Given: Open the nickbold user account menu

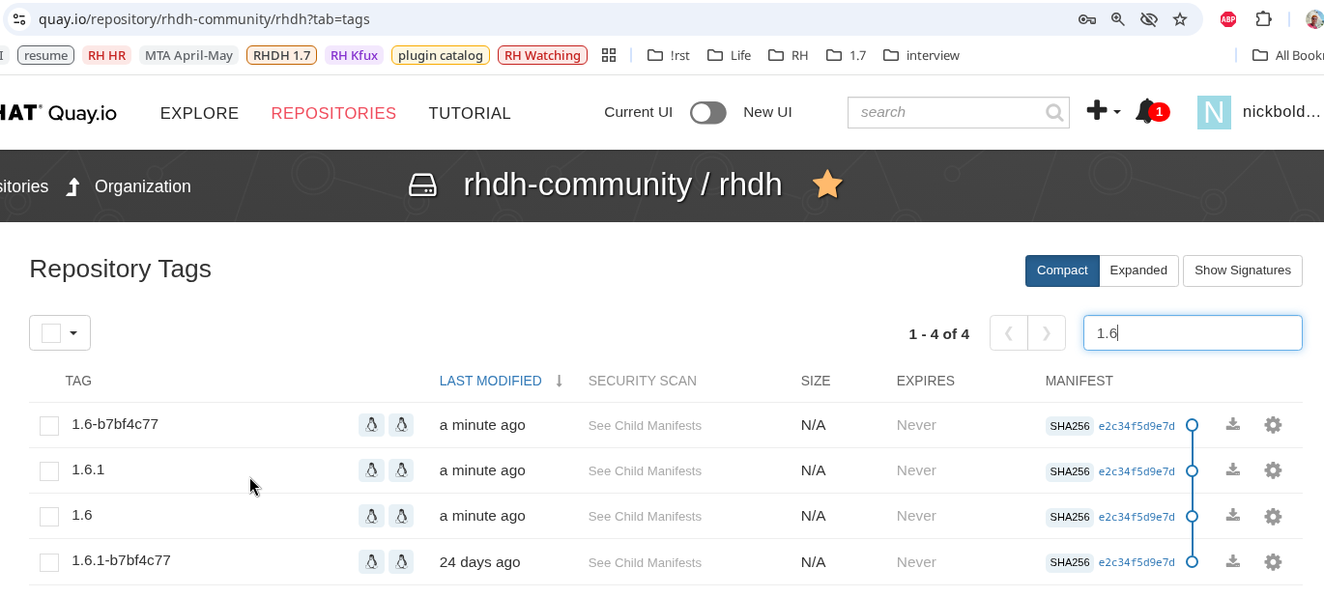Looking at the screenshot, I should [x=1258, y=112].
